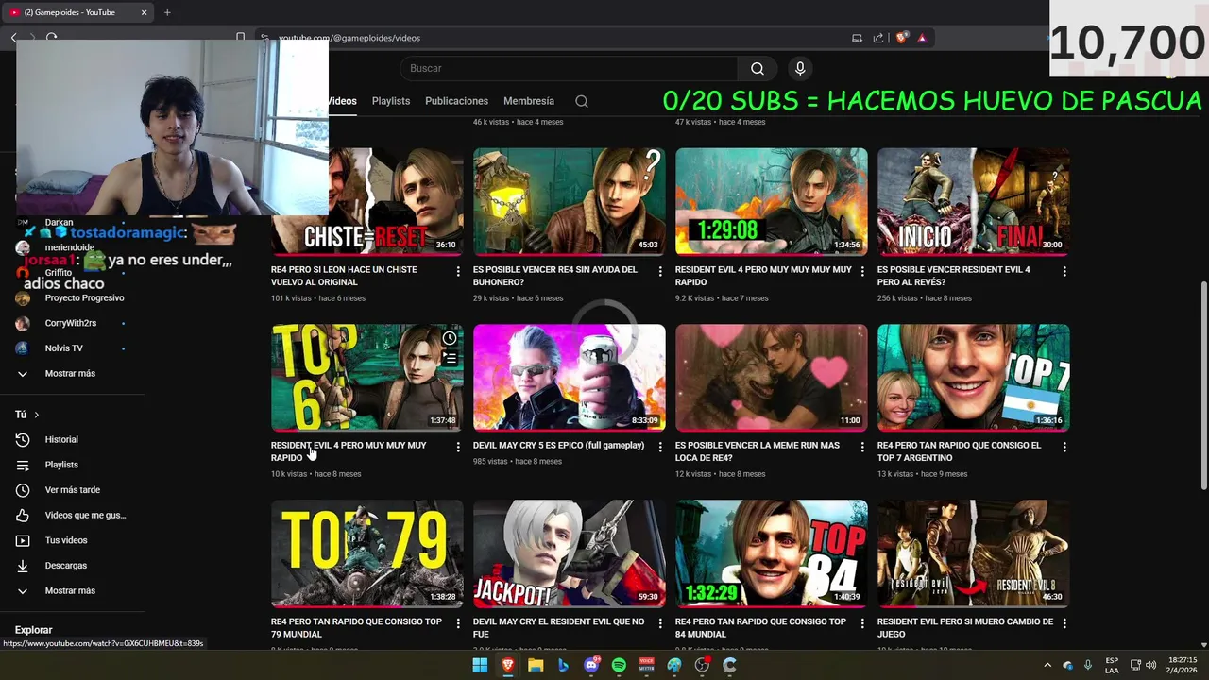Open Ver más tarde in sidebar
The height and width of the screenshot is (680, 1209).
click(72, 490)
